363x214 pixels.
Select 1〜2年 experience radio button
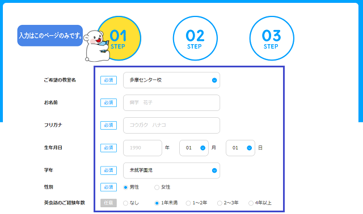188,203
